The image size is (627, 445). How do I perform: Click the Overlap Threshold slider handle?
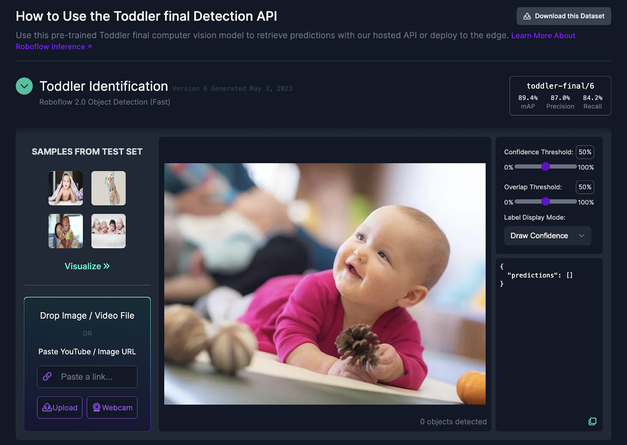[545, 202]
